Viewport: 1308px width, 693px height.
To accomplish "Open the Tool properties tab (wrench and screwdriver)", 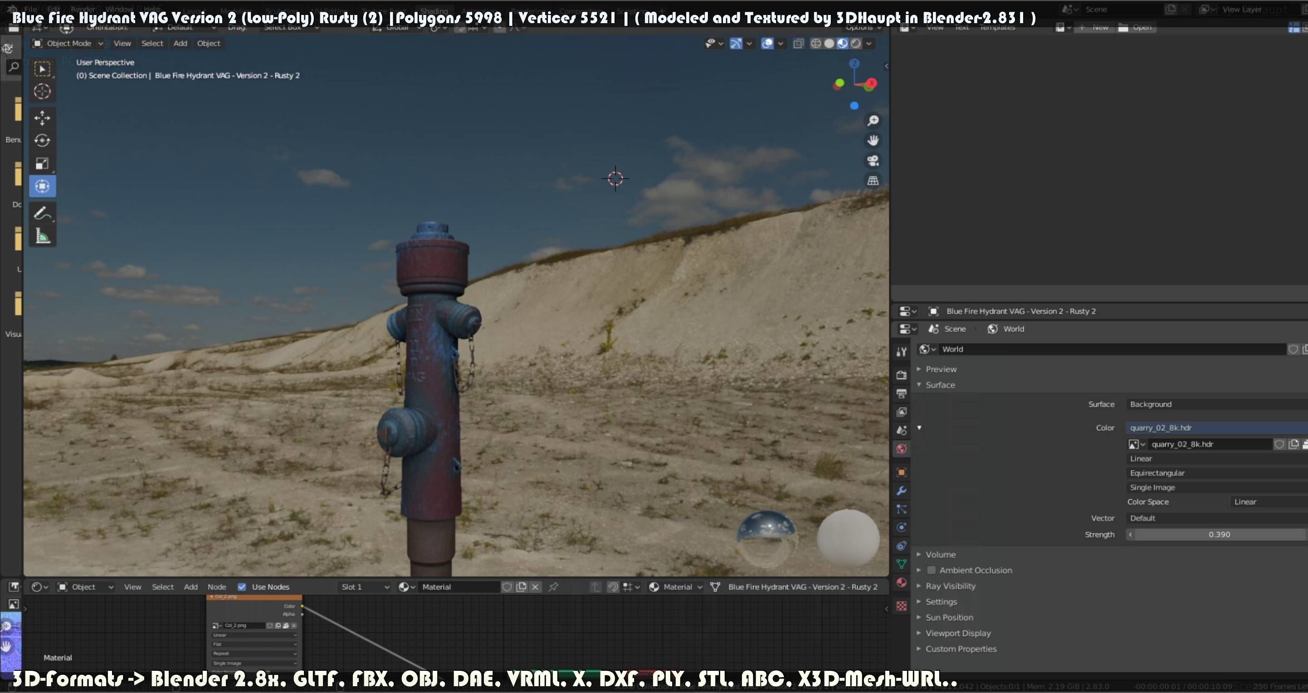I will [901, 351].
